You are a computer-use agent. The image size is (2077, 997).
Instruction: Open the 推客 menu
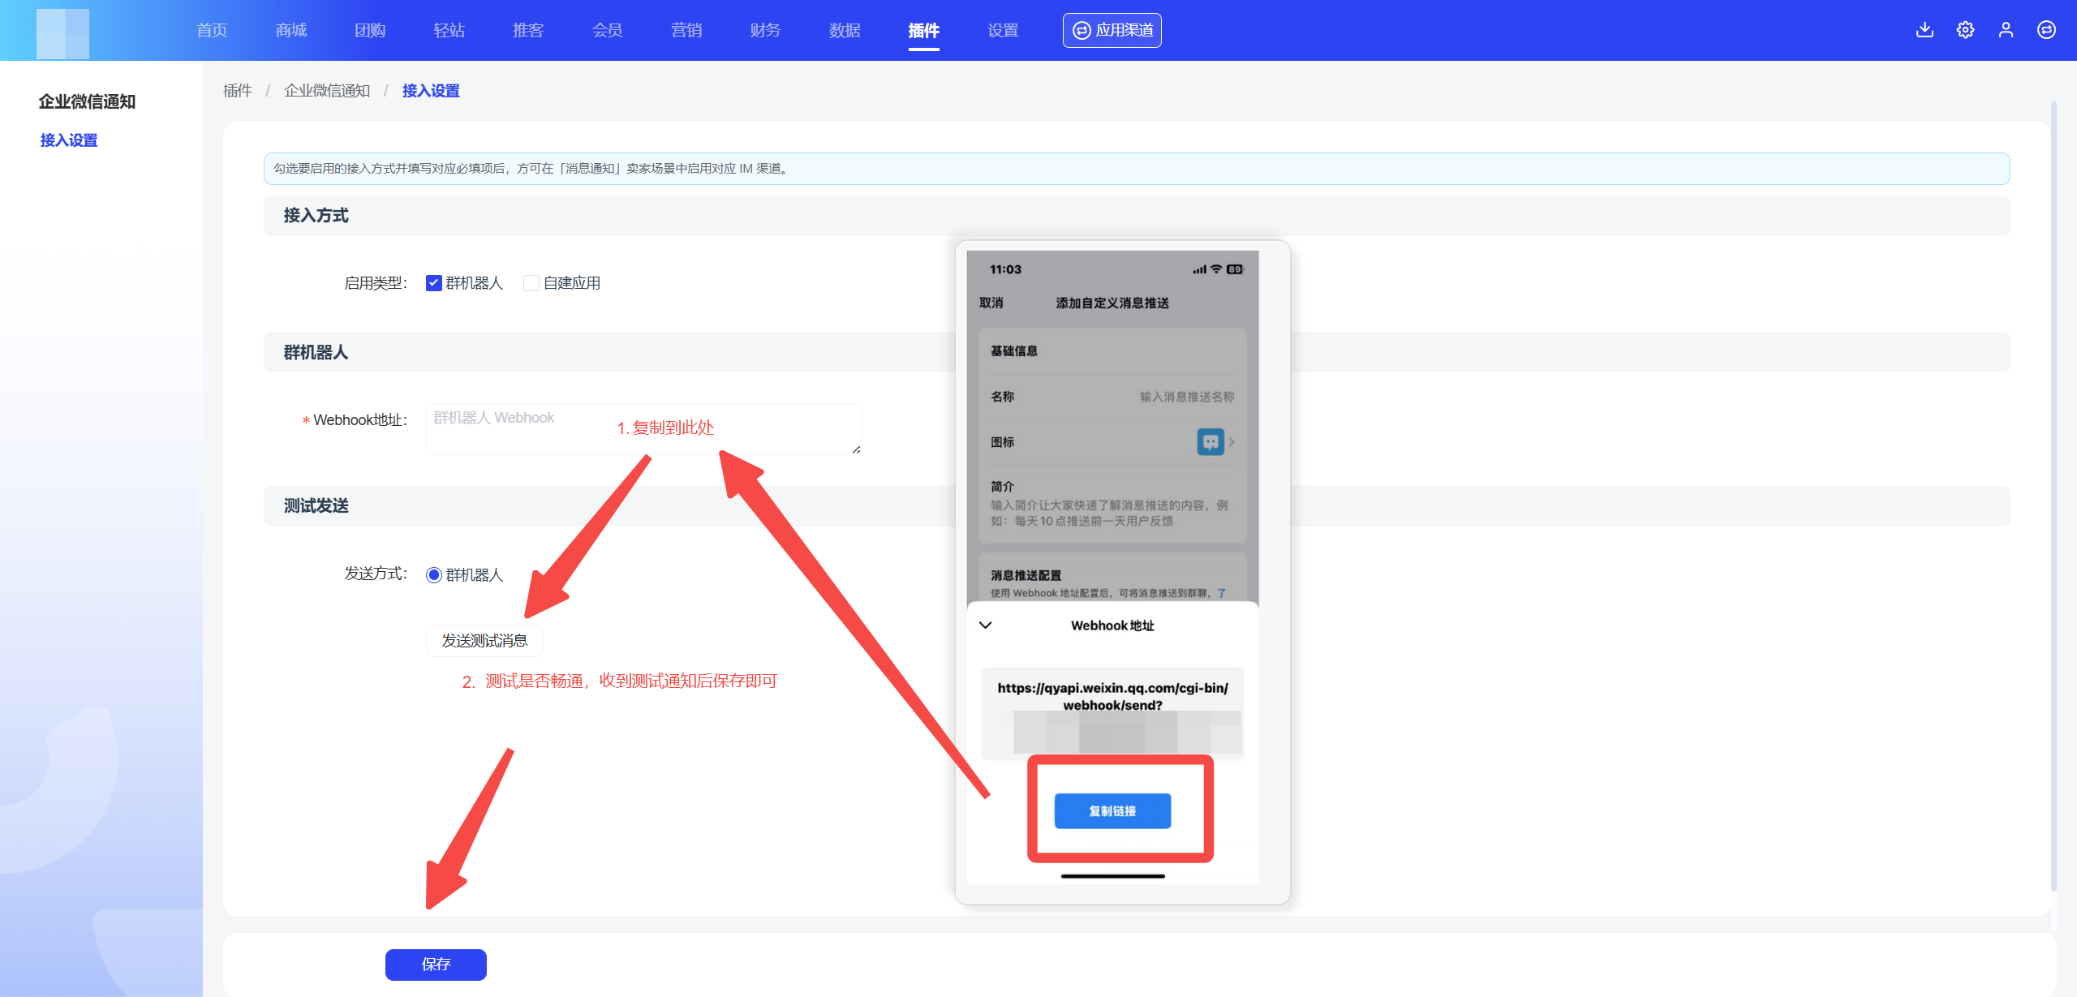528,30
